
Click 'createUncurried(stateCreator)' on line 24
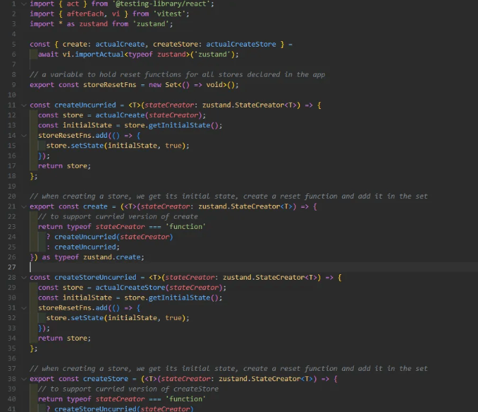point(114,237)
